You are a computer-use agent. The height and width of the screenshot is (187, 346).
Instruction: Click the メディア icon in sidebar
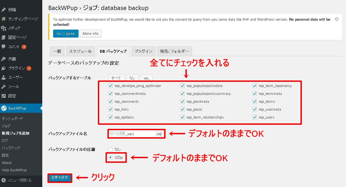(x=4, y=28)
